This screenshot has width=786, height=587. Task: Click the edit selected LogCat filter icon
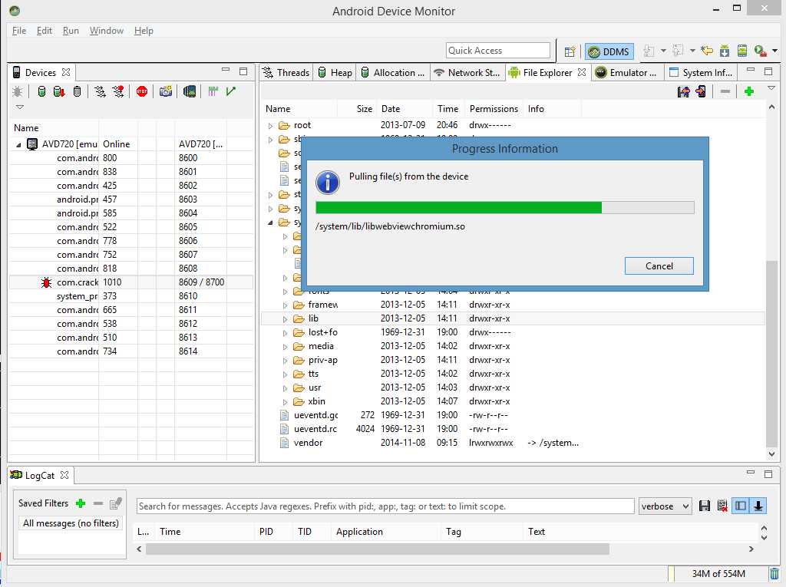(116, 503)
